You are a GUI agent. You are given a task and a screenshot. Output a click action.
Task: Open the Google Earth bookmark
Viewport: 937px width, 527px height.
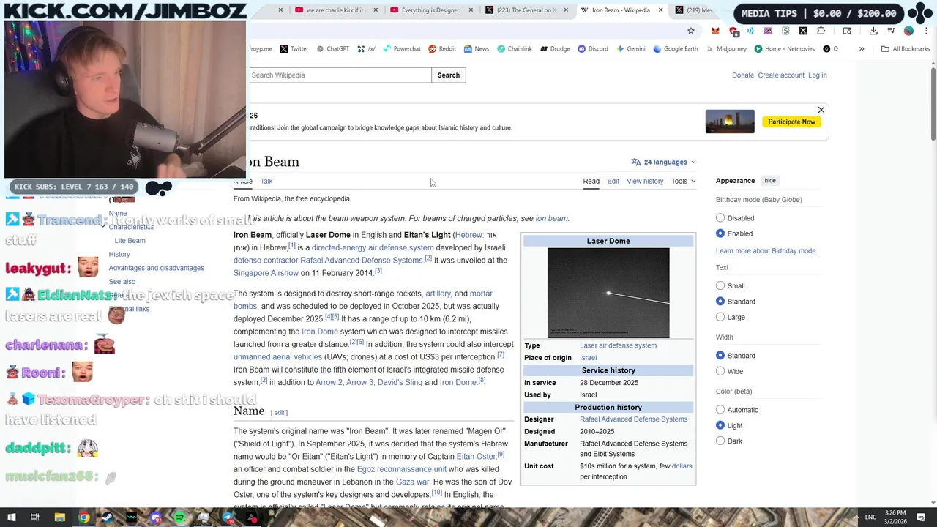point(676,49)
